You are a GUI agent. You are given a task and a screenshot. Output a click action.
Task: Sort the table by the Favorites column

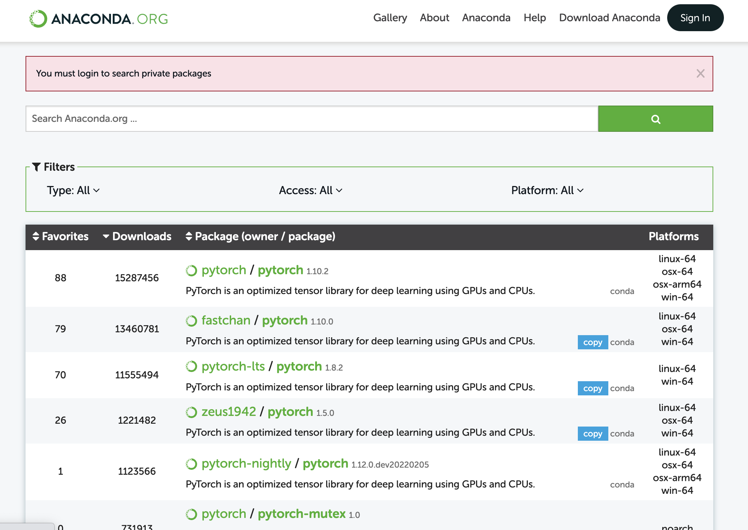click(x=60, y=237)
